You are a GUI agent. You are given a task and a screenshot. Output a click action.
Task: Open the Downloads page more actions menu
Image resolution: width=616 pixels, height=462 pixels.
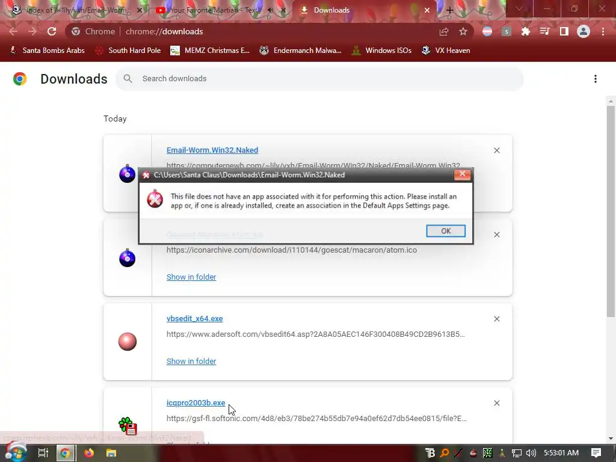pos(595,79)
